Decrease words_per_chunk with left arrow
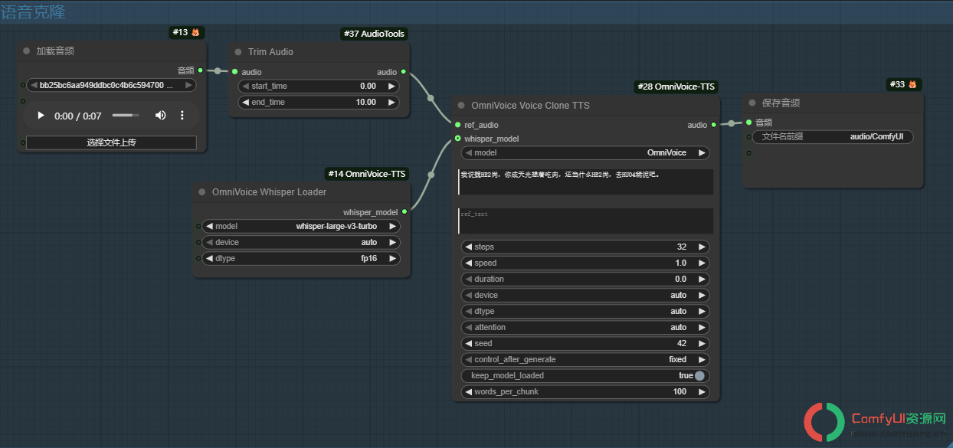953x448 pixels. [x=467, y=392]
